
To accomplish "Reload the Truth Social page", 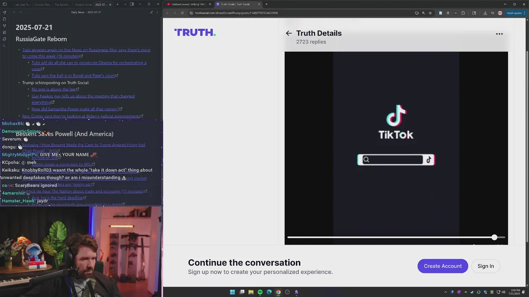I will tap(182, 13).
